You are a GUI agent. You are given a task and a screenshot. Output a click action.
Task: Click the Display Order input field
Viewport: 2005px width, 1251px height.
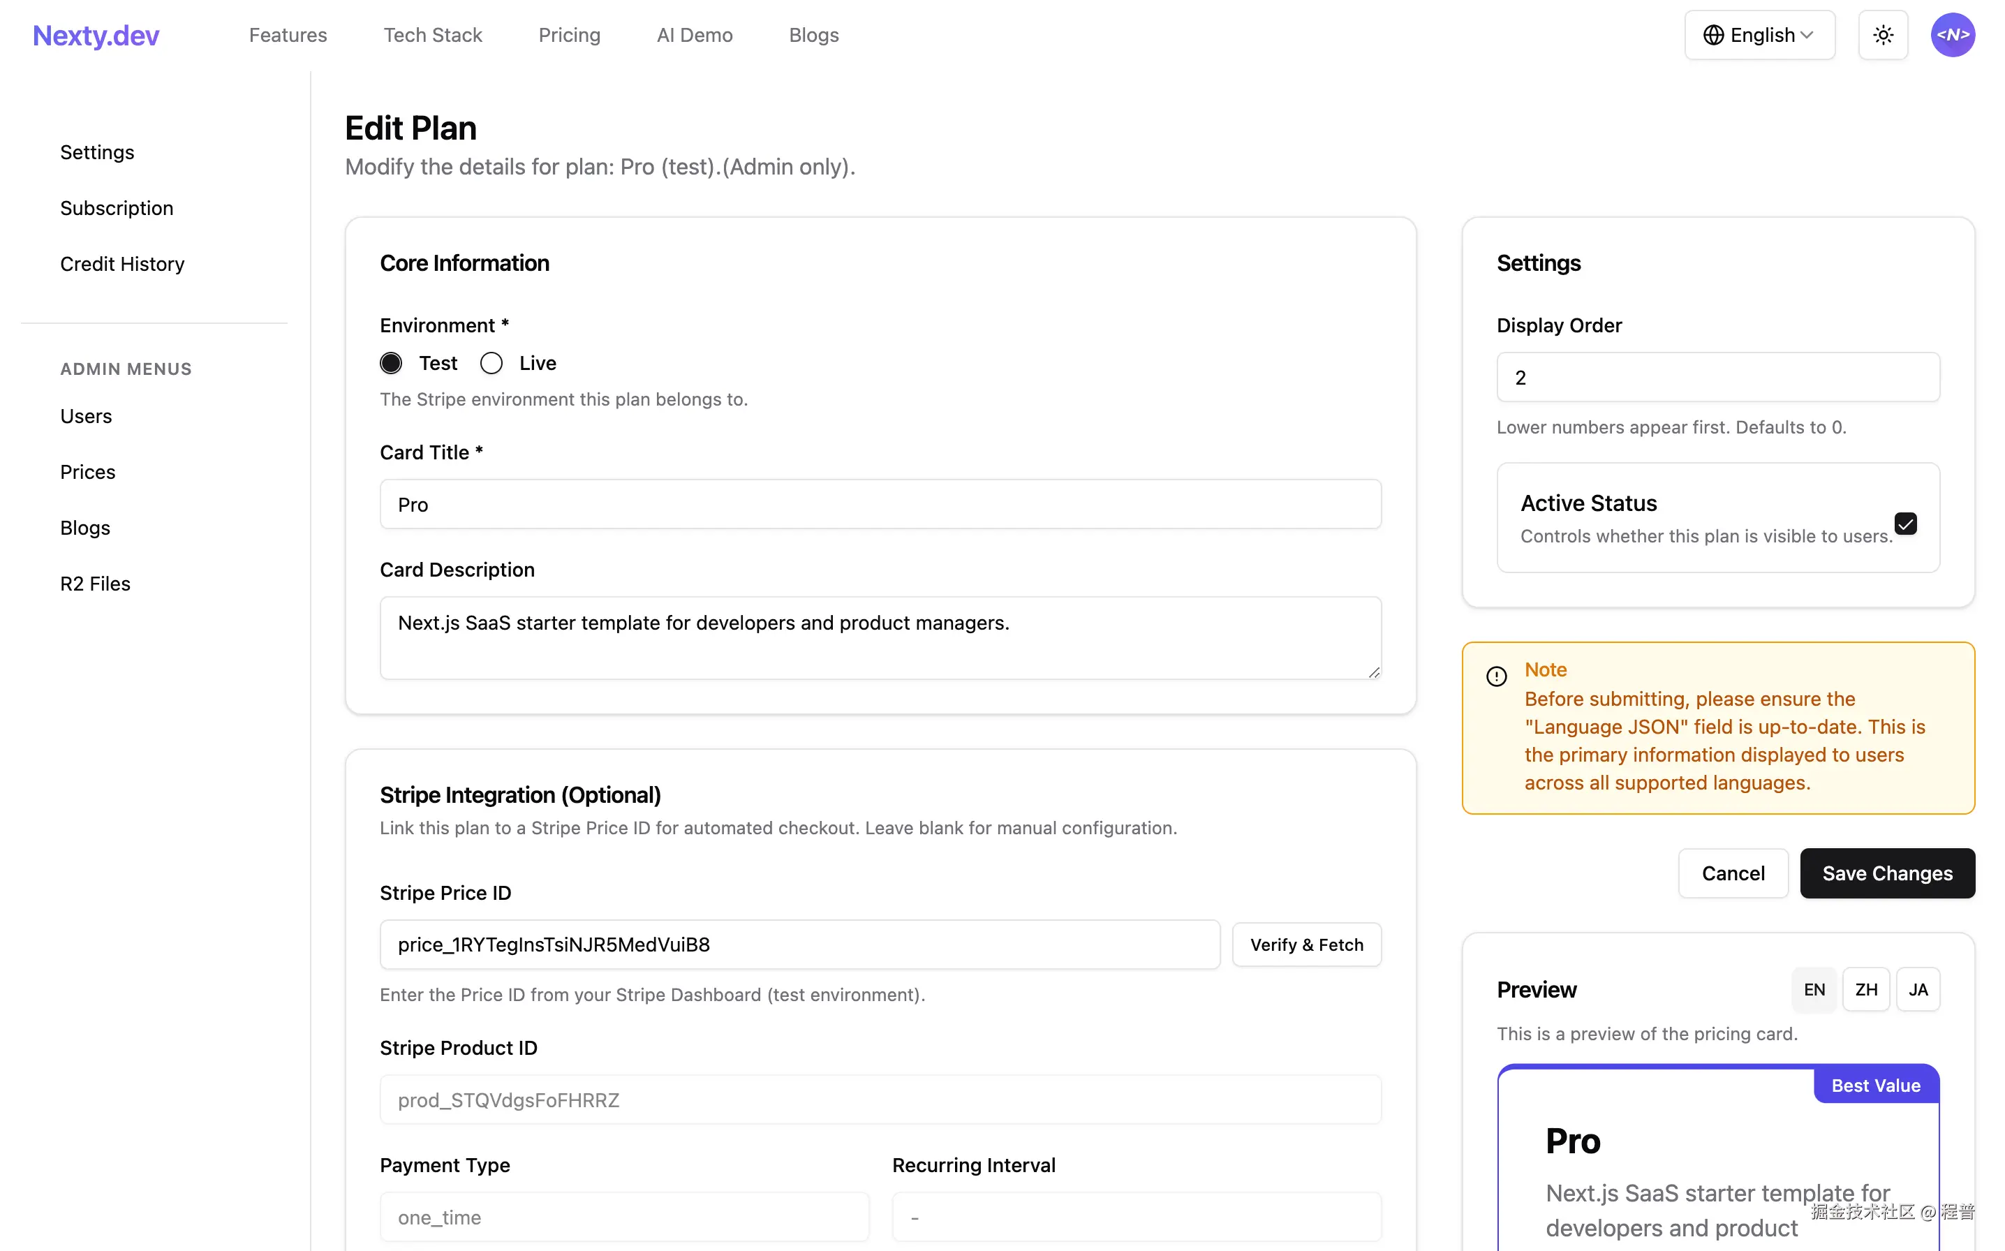tap(1717, 377)
